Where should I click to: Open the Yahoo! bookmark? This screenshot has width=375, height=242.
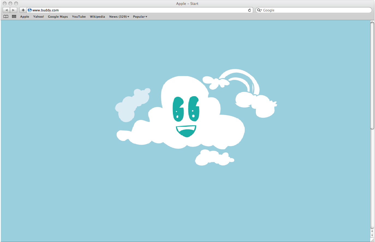pos(38,17)
